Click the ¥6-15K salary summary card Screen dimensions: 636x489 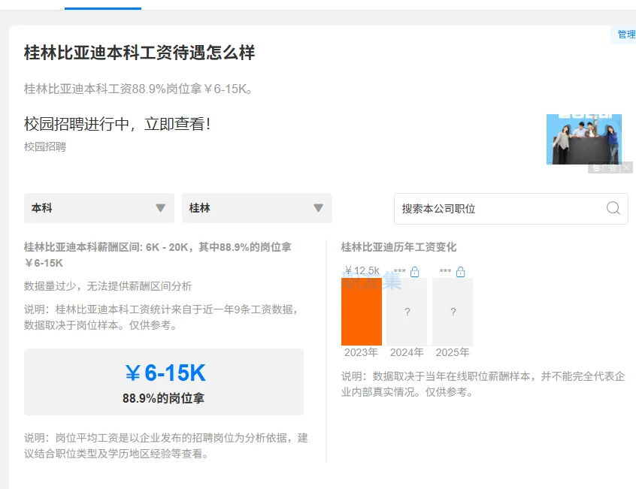coord(164,382)
